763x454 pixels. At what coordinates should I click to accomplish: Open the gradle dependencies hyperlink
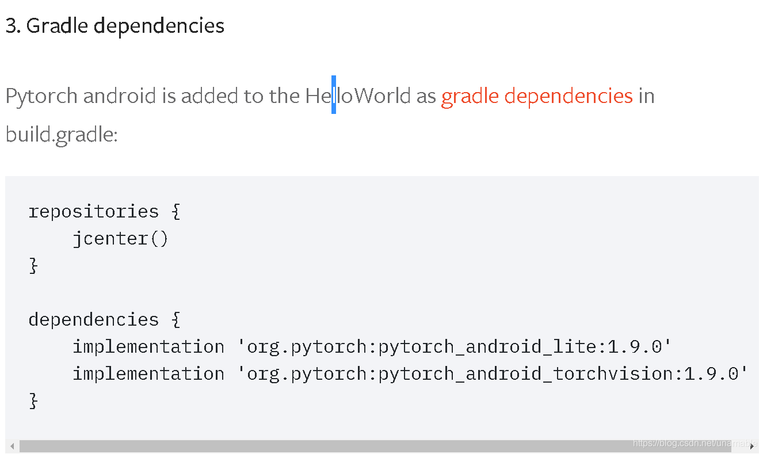pyautogui.click(x=536, y=96)
